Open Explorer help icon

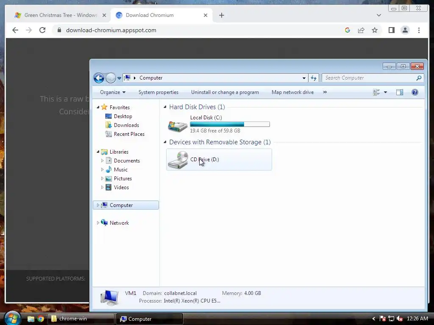pyautogui.click(x=415, y=92)
